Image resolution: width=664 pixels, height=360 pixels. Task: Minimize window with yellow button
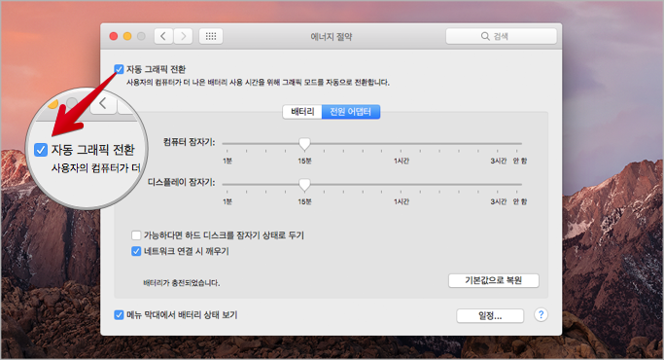point(127,36)
